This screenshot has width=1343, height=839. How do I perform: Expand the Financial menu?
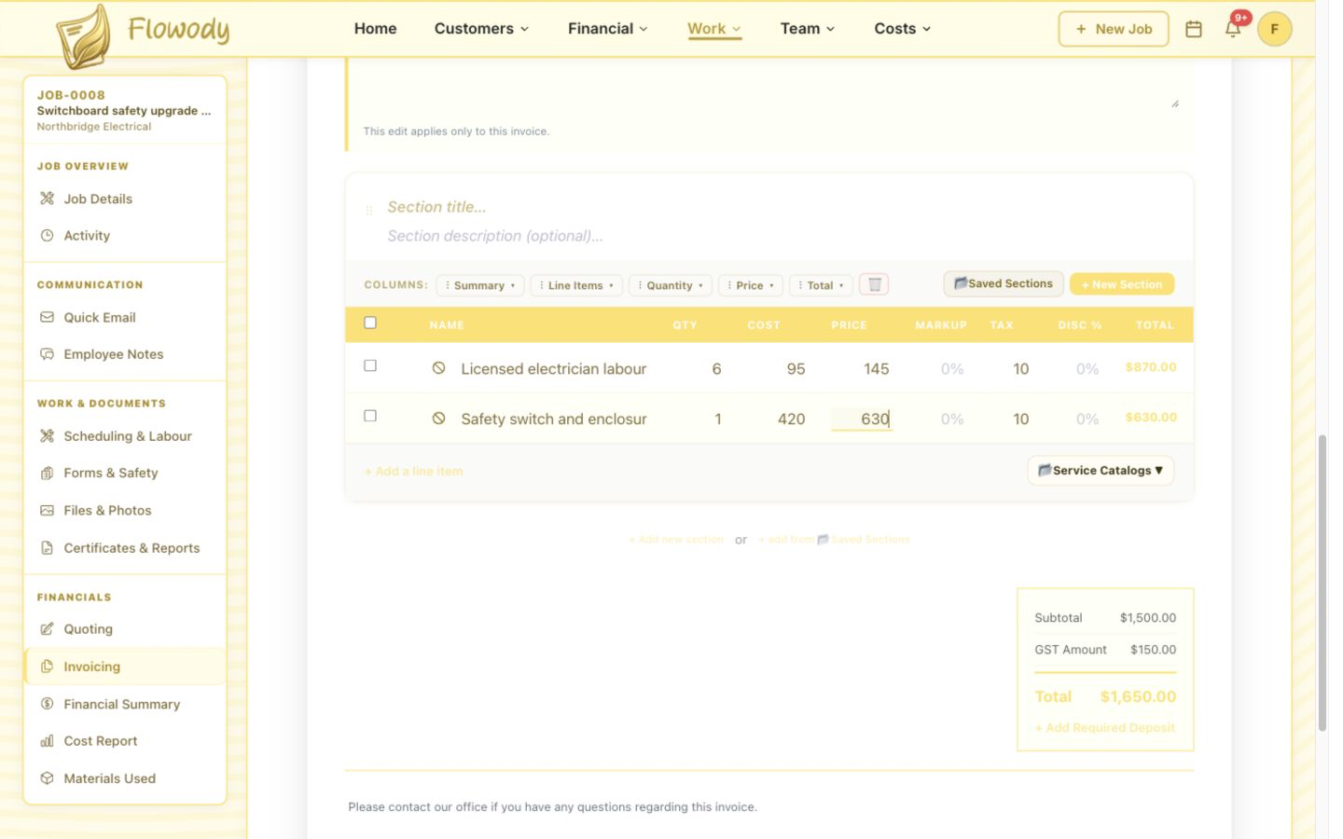(607, 29)
